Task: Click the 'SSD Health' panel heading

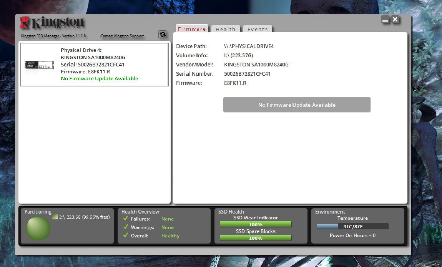Action: click(x=231, y=212)
